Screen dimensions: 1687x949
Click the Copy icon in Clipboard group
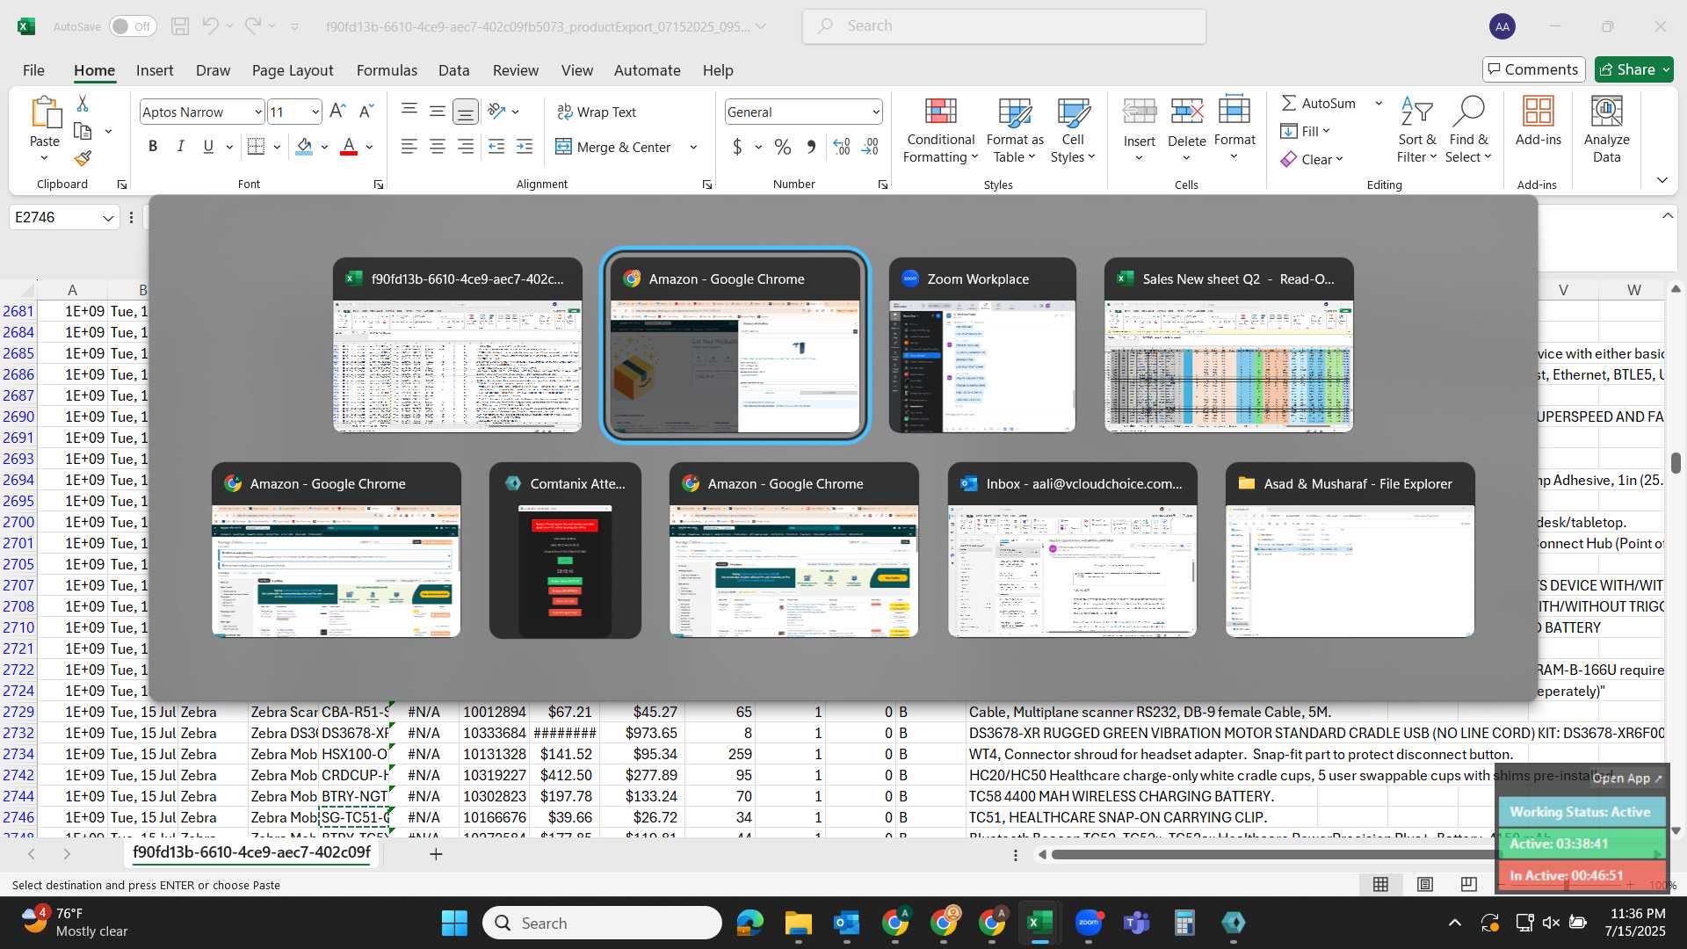point(83,131)
